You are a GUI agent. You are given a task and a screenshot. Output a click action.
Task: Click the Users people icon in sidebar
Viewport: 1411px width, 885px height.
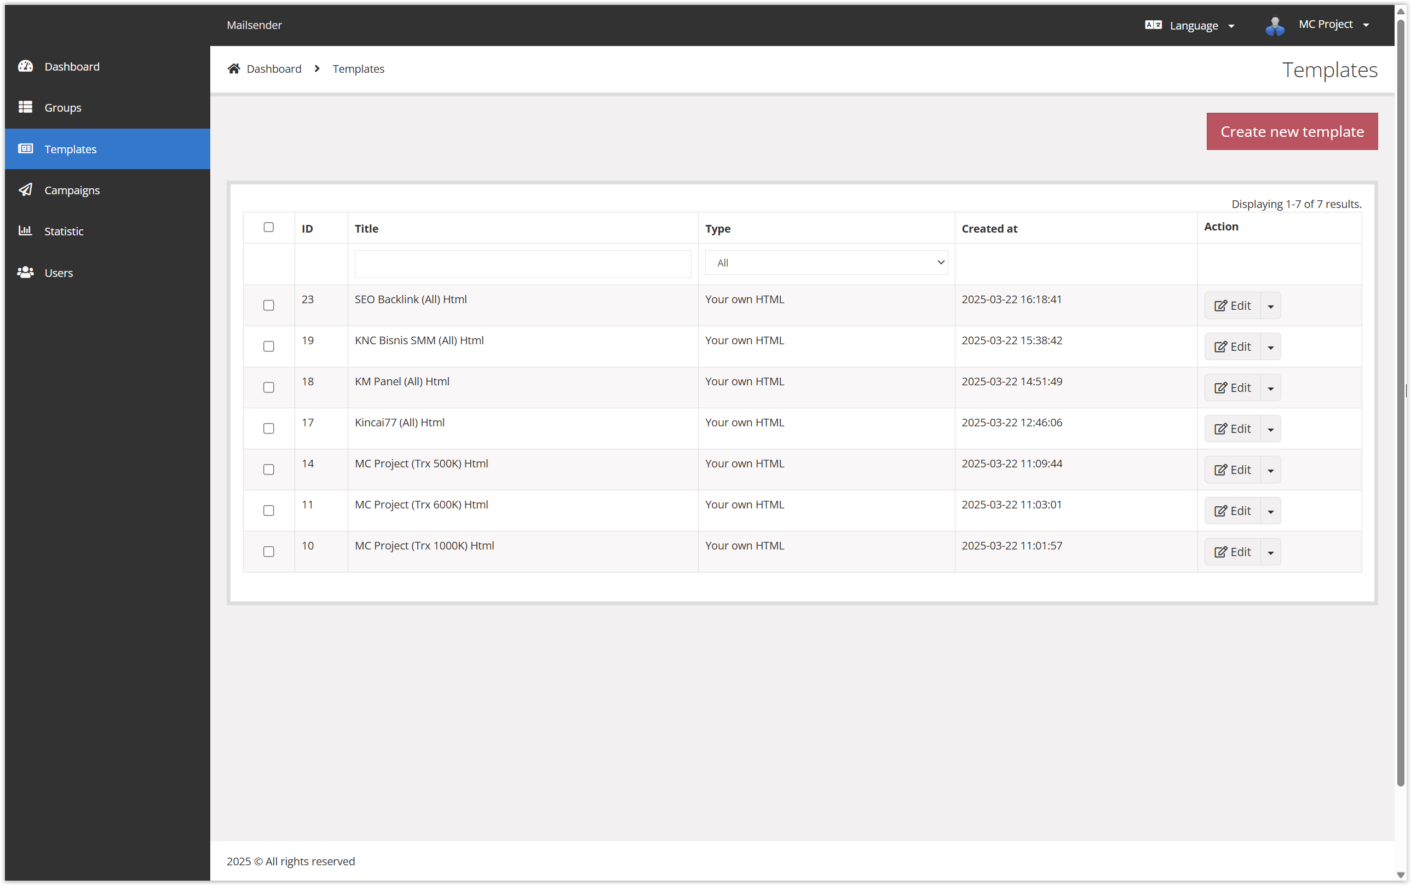[x=26, y=272]
